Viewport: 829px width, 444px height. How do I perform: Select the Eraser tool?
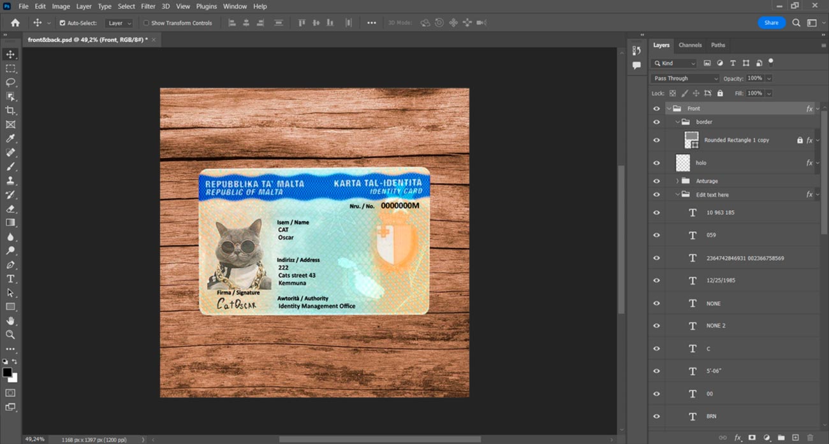click(x=10, y=208)
